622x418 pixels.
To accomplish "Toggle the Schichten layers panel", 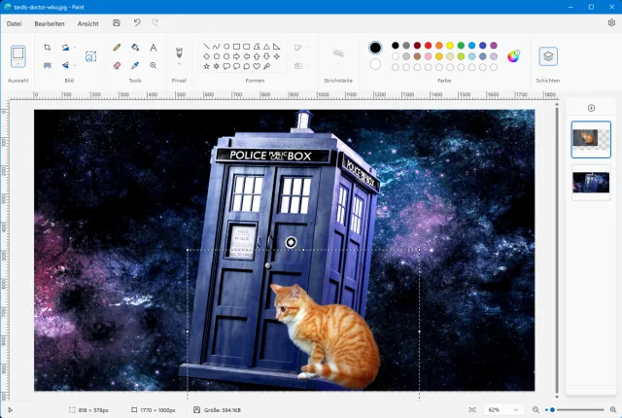I will point(548,56).
